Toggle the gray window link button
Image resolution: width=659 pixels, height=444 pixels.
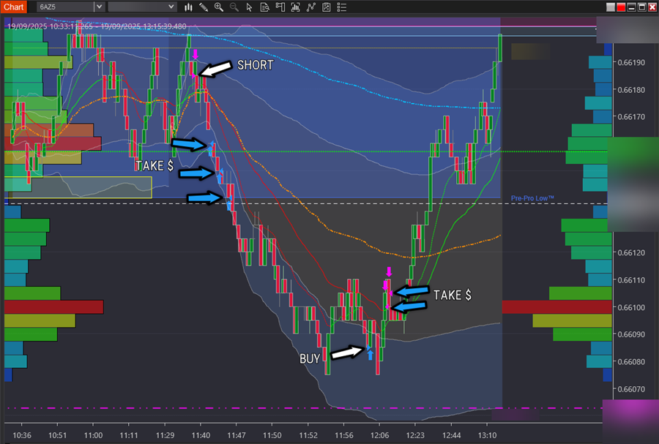(611, 7)
